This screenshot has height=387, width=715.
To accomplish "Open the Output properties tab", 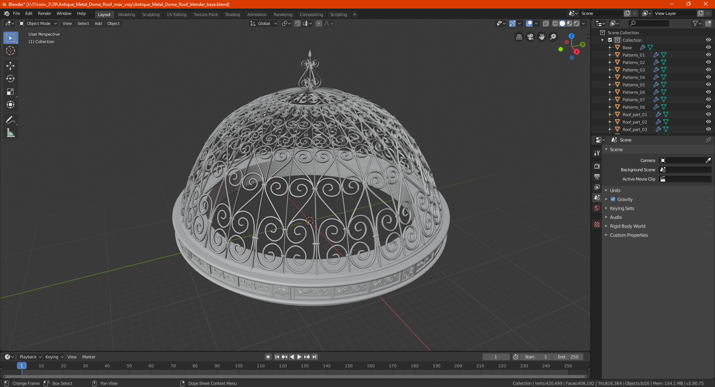I will [x=597, y=176].
